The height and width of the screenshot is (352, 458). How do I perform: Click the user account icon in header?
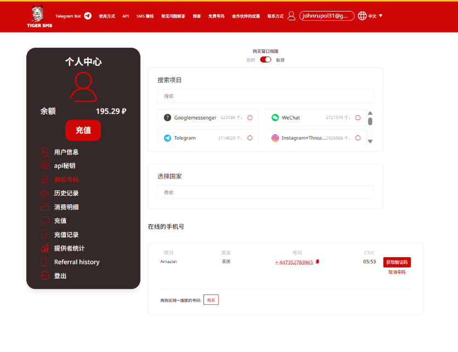[x=291, y=16]
